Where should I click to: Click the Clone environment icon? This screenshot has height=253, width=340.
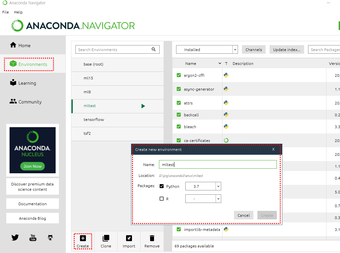(x=106, y=238)
